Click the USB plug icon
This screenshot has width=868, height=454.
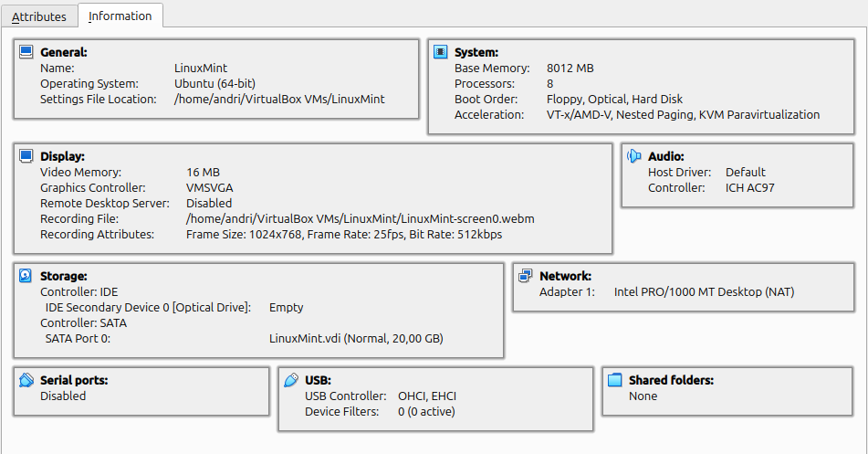[x=290, y=380]
